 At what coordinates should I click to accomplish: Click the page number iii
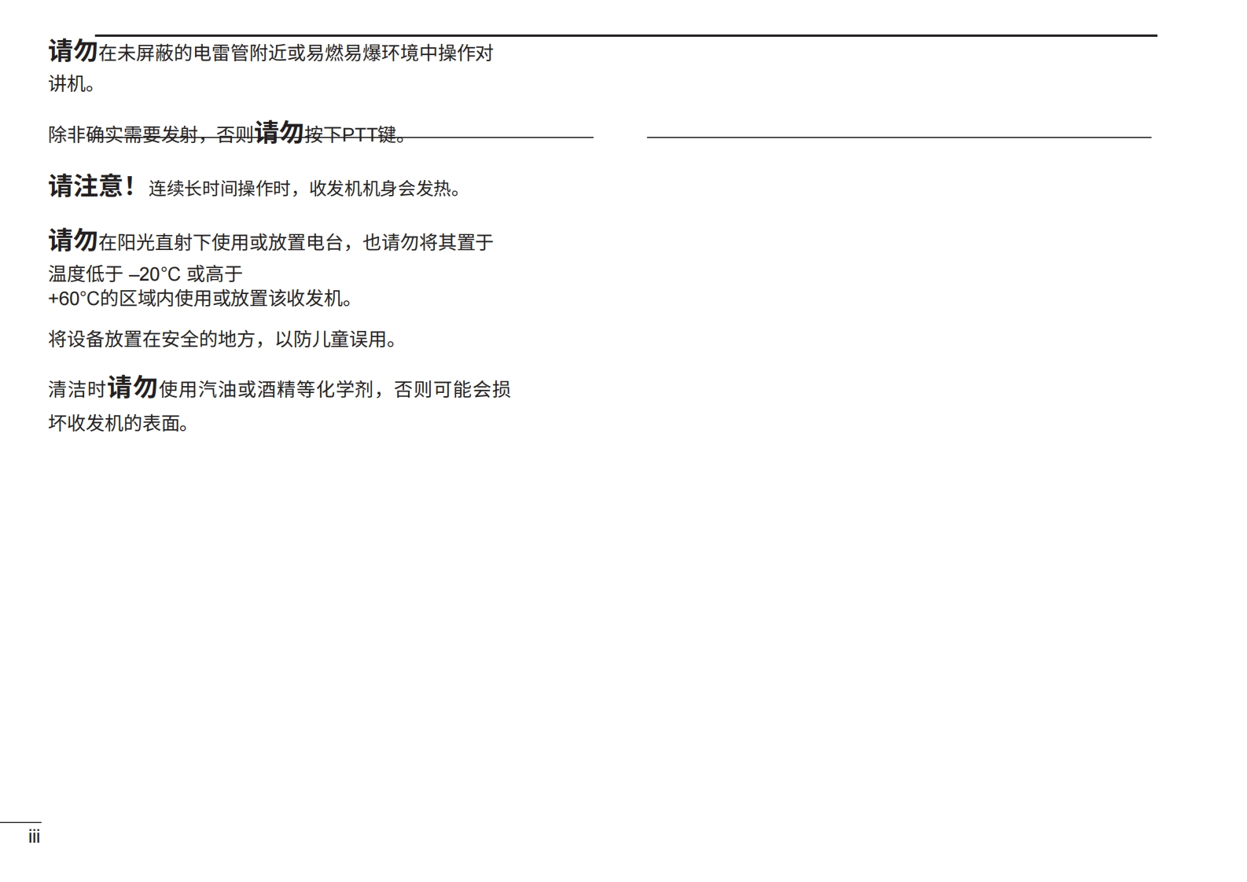pyautogui.click(x=34, y=837)
